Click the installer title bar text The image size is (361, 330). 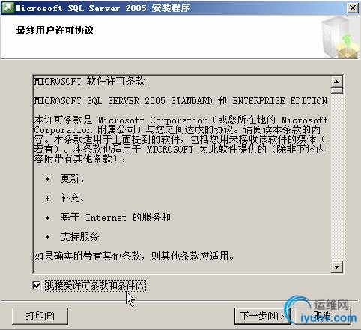tap(103, 8)
